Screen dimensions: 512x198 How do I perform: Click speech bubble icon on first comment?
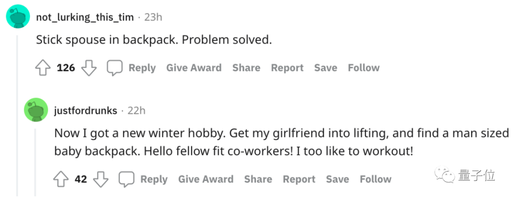point(114,68)
